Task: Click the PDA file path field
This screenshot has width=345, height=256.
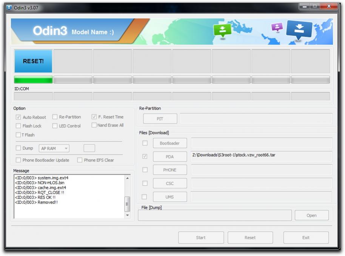Action: [x=261, y=156]
